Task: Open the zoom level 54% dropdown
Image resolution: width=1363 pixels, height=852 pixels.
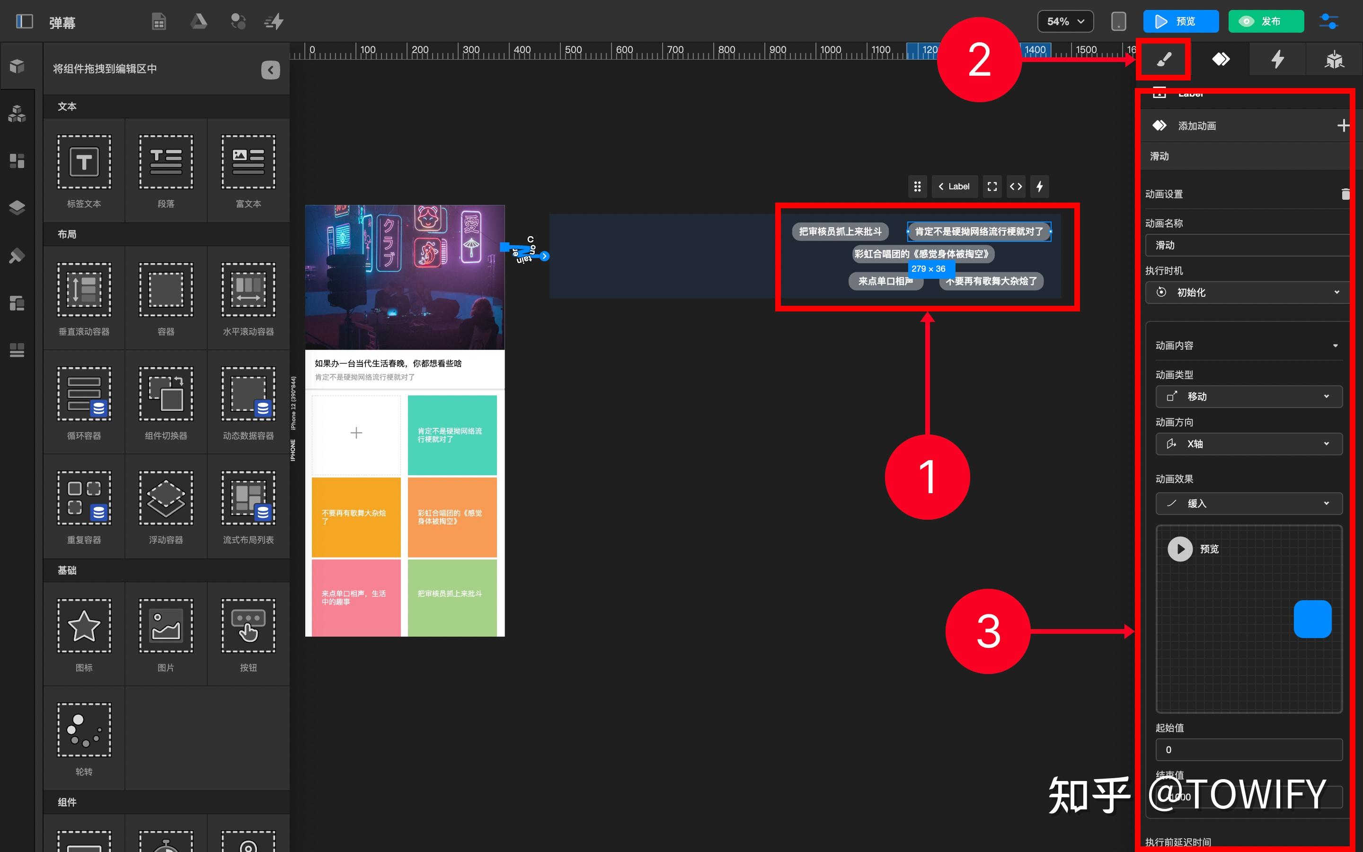Action: 1065,21
